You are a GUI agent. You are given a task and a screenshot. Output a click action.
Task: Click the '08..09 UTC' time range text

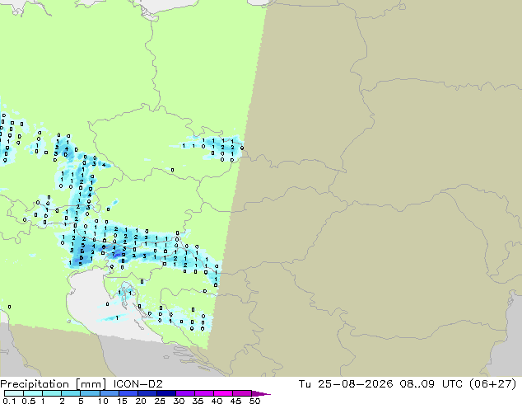click(431, 384)
